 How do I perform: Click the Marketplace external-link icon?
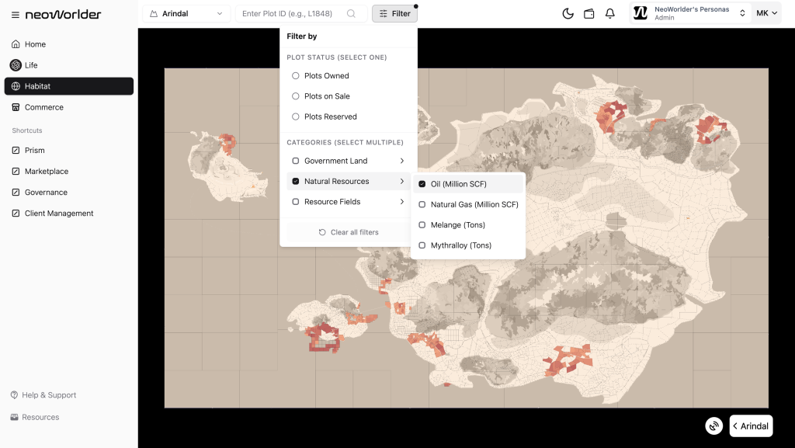(16, 172)
